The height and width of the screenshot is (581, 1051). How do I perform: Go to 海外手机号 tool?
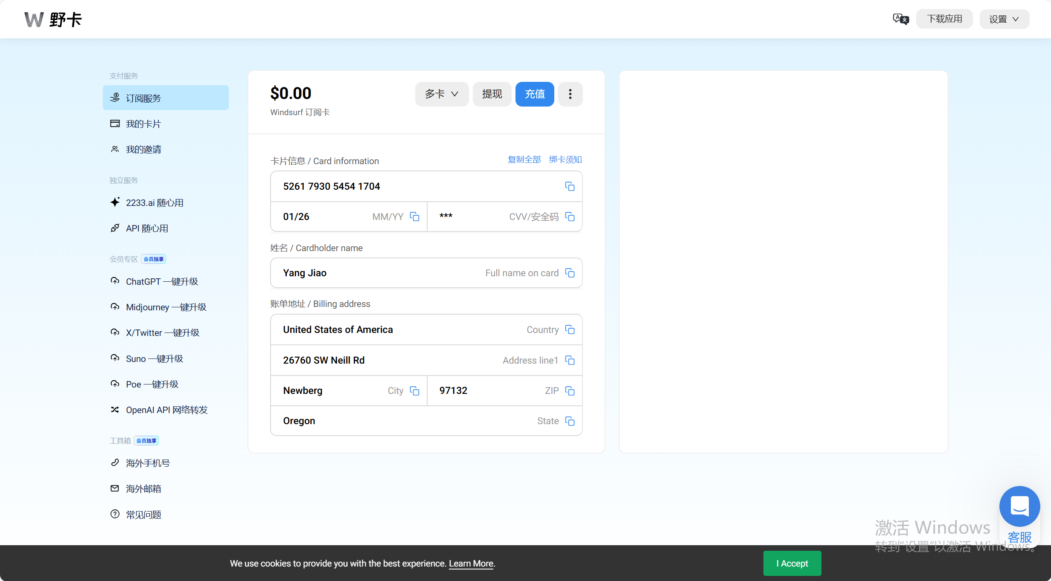[x=148, y=463]
